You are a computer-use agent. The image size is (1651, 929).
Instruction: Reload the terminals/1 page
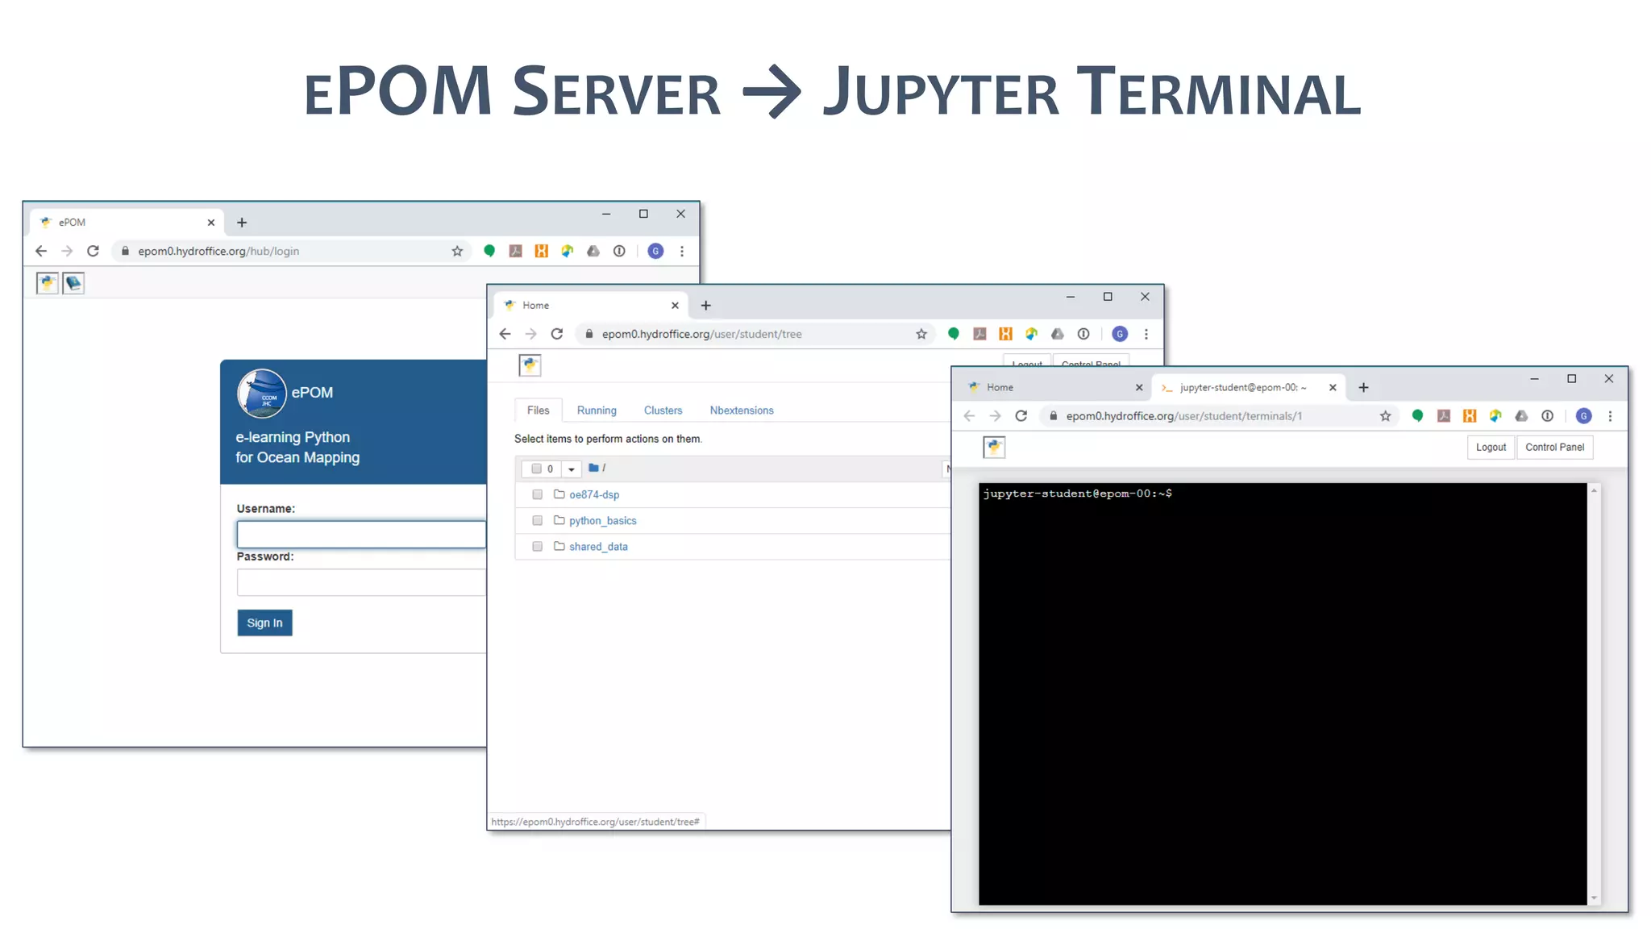coord(1021,416)
